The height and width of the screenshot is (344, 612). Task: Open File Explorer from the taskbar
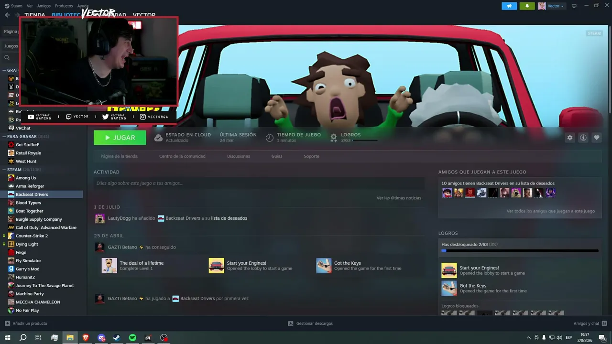(70, 338)
